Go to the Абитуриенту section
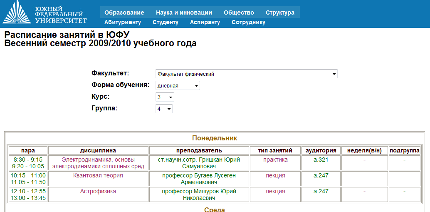The height and width of the screenshot is (212, 430). (x=123, y=22)
